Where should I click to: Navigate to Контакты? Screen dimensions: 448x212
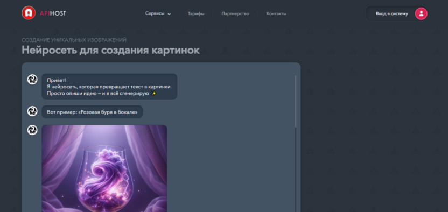coord(276,13)
